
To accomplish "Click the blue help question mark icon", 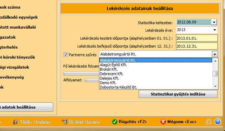I will (217, 122).
